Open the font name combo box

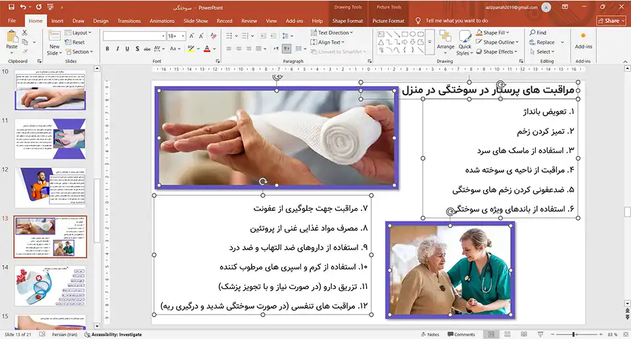(x=135, y=35)
